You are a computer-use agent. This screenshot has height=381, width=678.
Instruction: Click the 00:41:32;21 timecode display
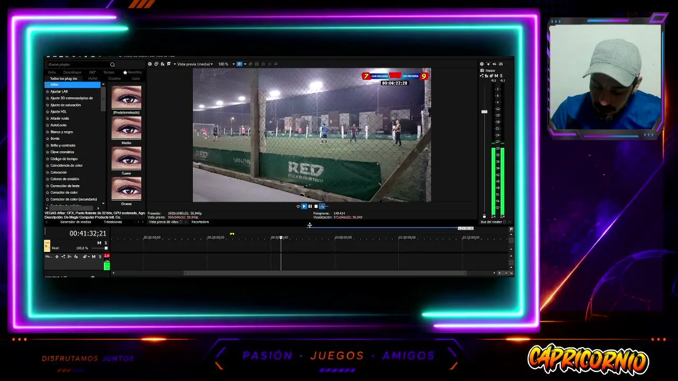tap(88, 233)
